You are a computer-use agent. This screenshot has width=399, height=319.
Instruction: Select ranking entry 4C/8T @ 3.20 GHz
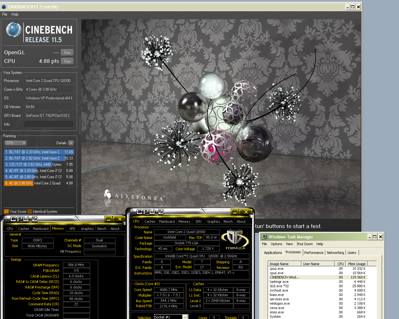pyautogui.click(x=39, y=171)
